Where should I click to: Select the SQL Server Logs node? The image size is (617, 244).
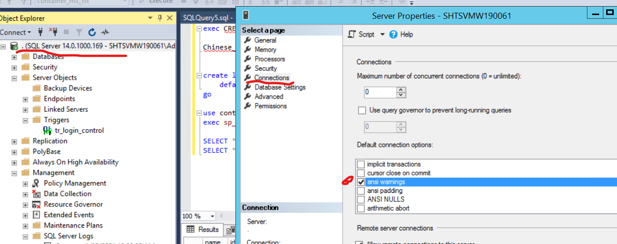click(69, 236)
